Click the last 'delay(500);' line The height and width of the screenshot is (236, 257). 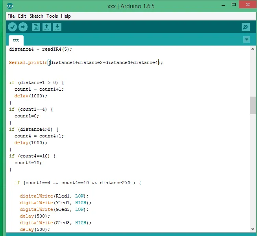pyautogui.click(x=35, y=229)
